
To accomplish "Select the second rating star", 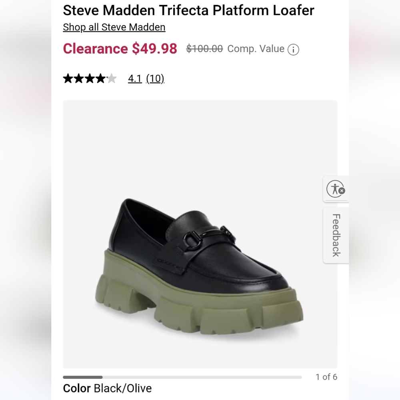I will tap(78, 78).
